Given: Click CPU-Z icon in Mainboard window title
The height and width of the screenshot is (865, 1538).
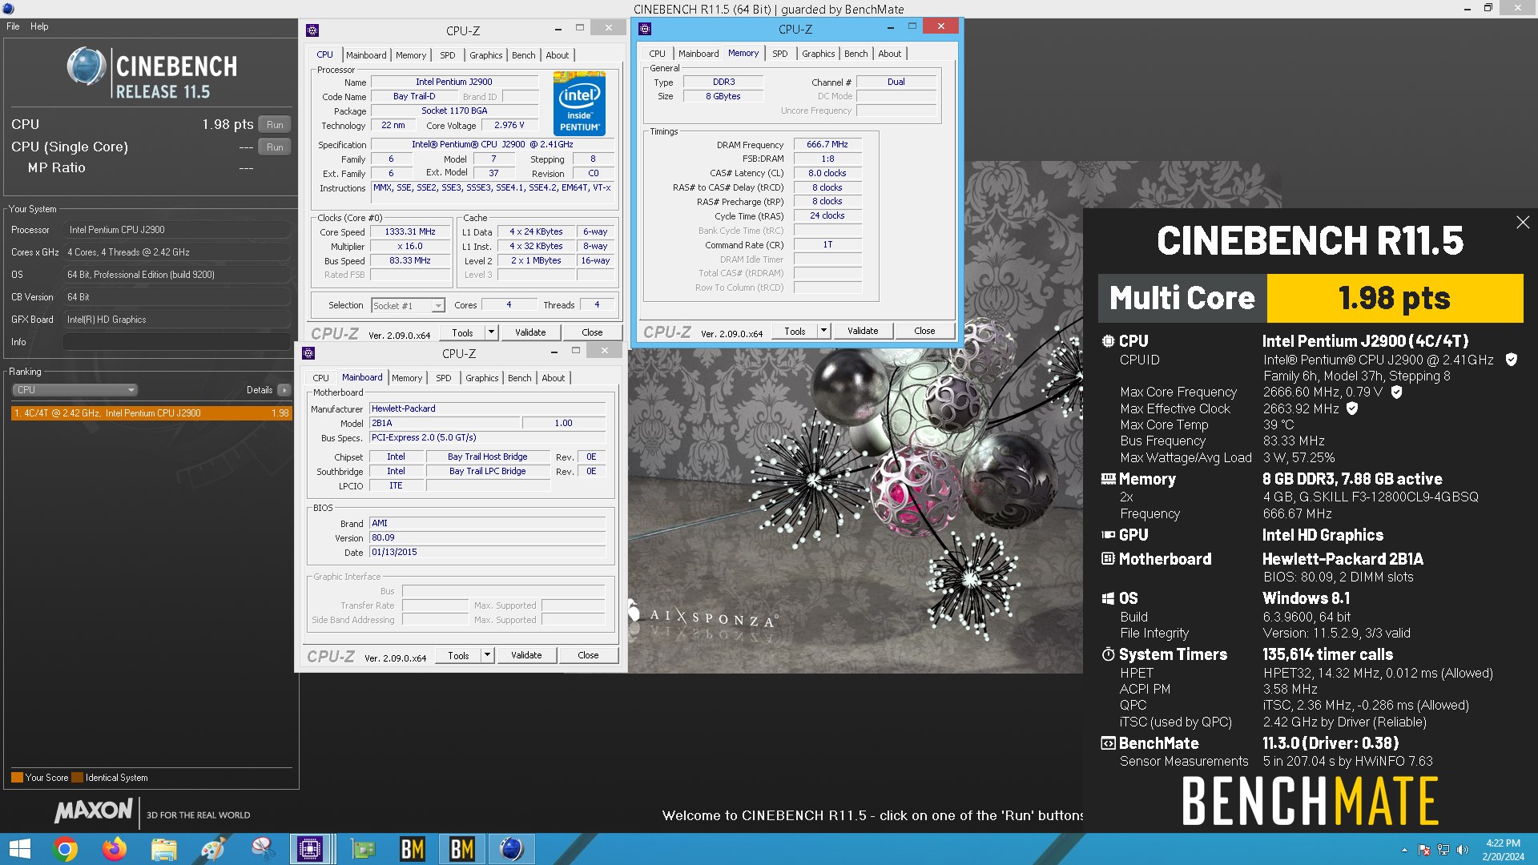Looking at the screenshot, I should 308,353.
